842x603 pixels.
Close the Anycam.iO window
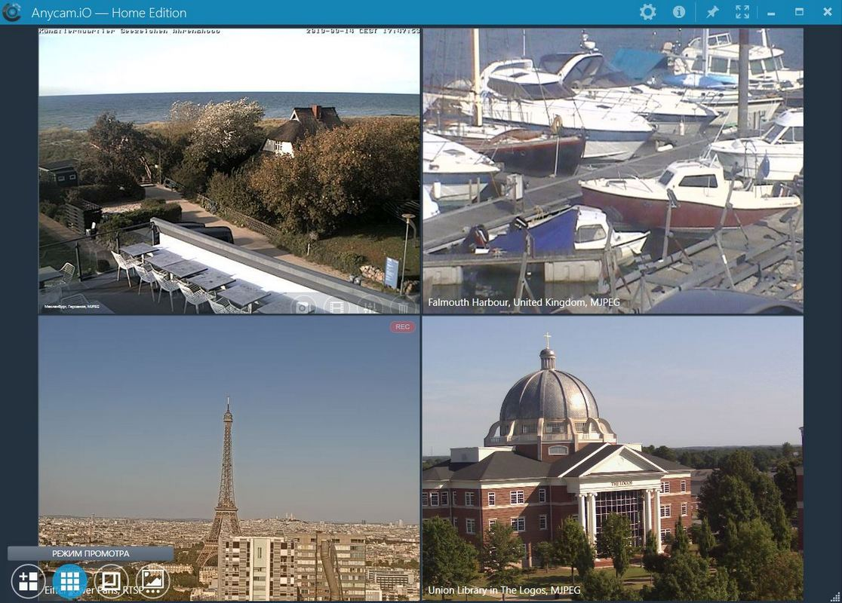(x=828, y=12)
